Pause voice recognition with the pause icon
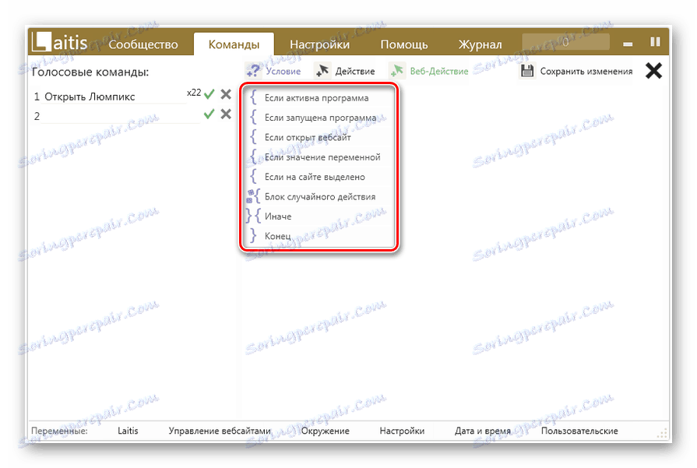The height and width of the screenshot is (468, 697). [655, 42]
